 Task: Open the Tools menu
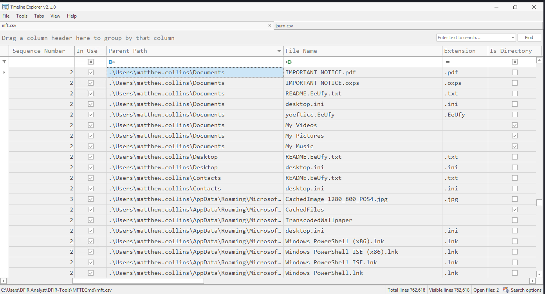[x=22, y=16]
